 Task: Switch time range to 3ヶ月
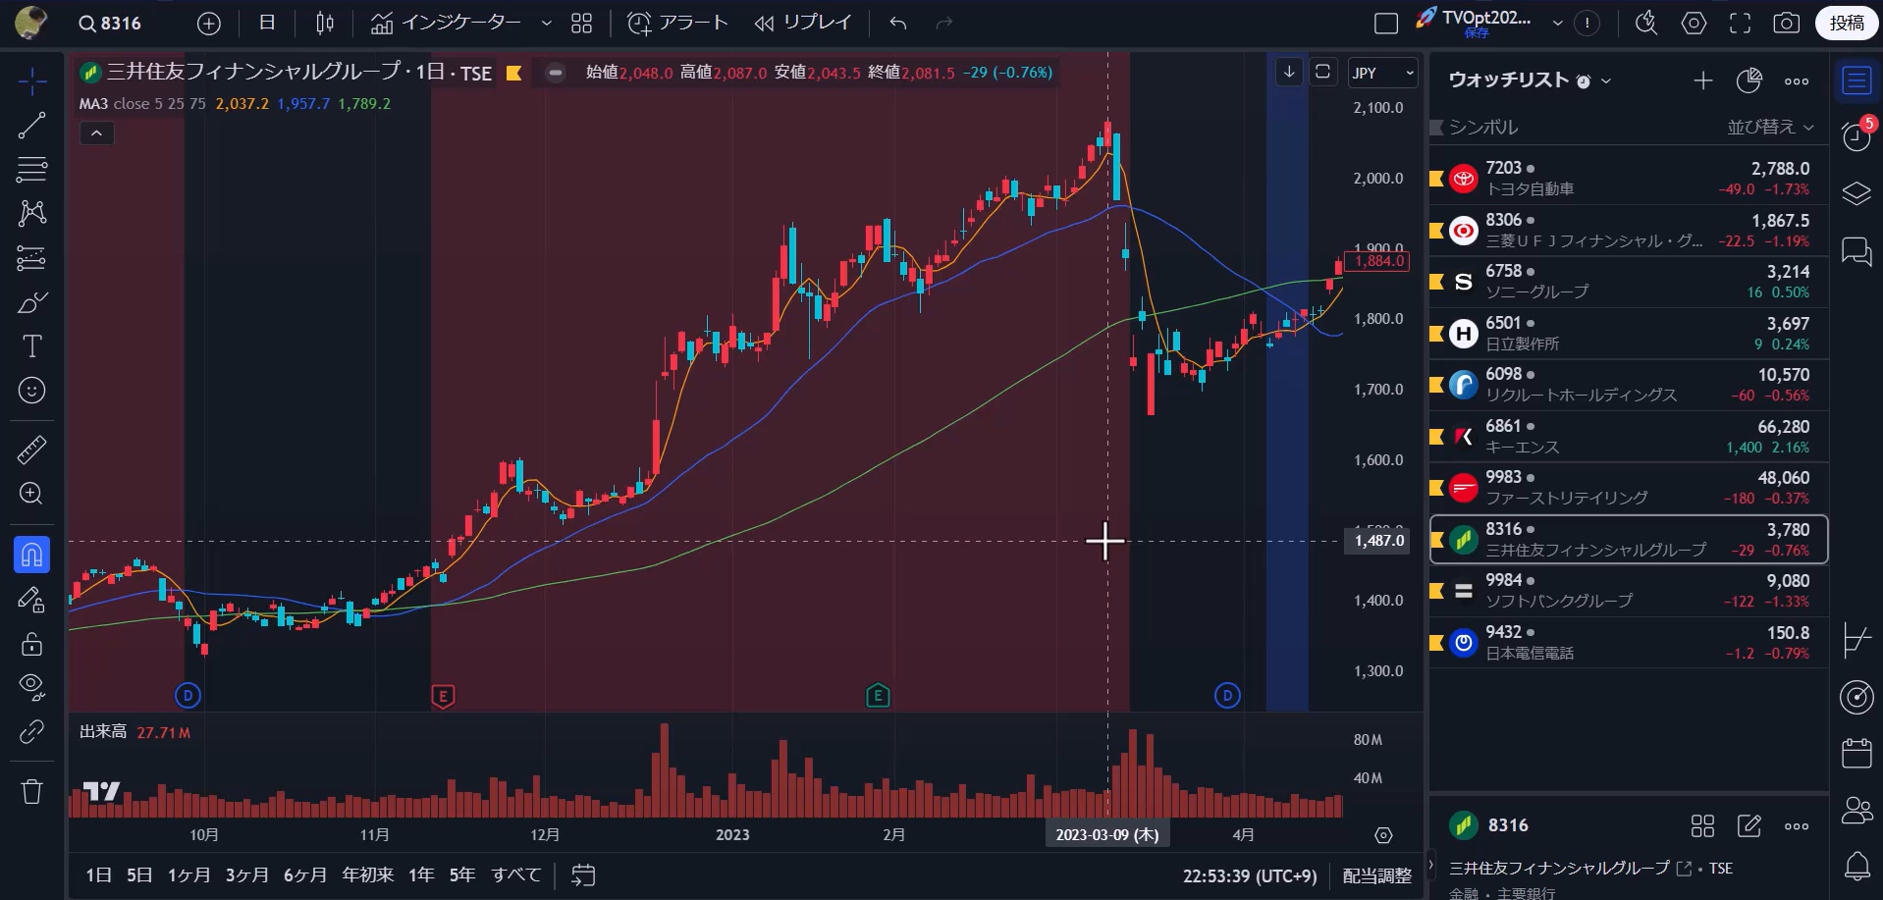click(246, 874)
